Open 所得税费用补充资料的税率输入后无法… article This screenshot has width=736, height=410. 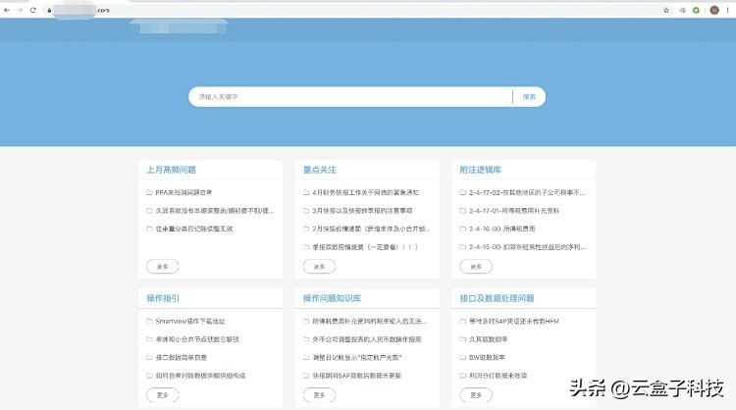point(370,321)
